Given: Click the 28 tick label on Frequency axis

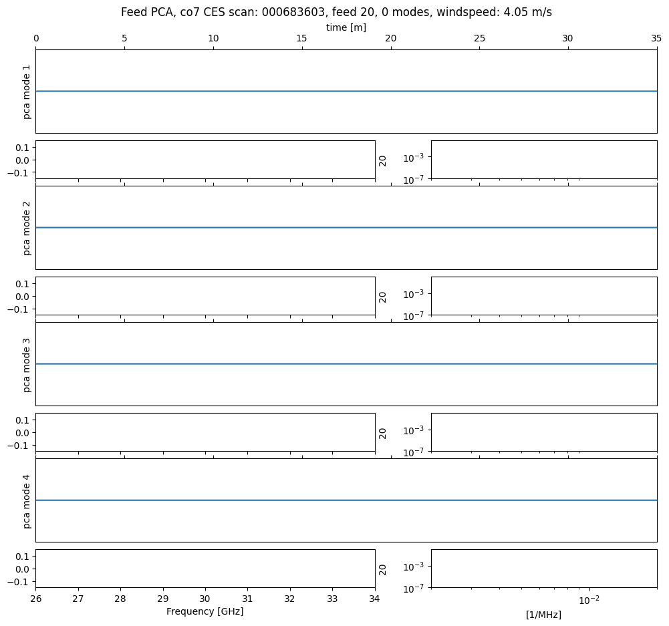Looking at the screenshot, I should point(120,599).
